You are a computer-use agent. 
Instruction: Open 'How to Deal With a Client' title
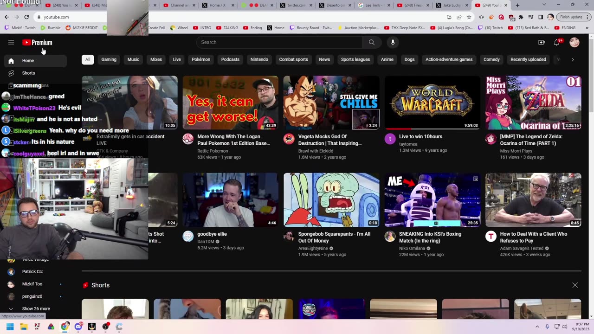(x=534, y=237)
